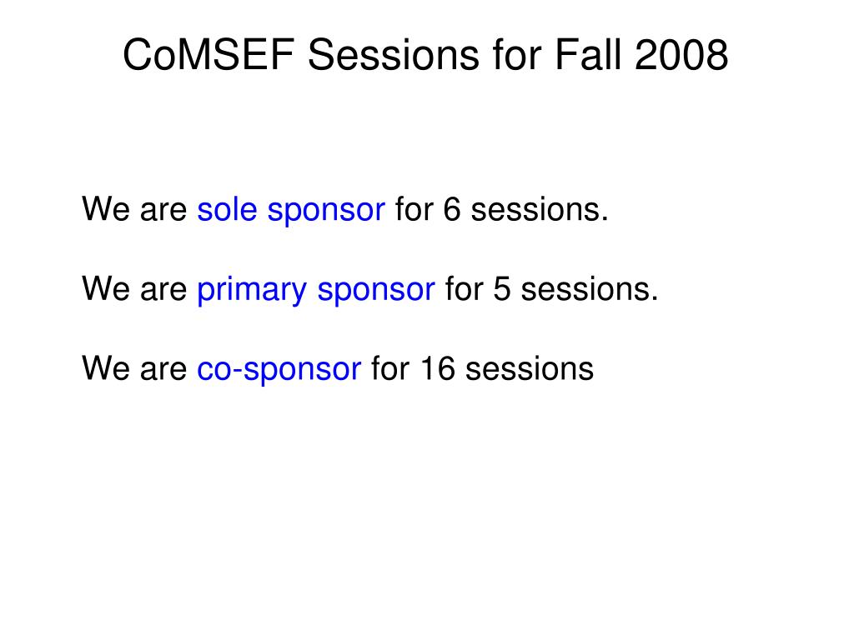854x640 pixels.
Task: Click "sessions." at the end of the first line
Action: [540, 210]
